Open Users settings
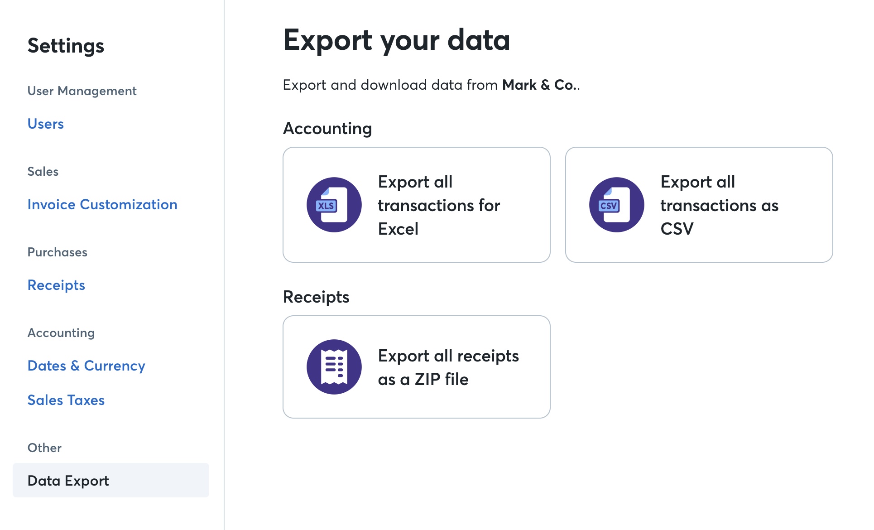 [x=45, y=124]
